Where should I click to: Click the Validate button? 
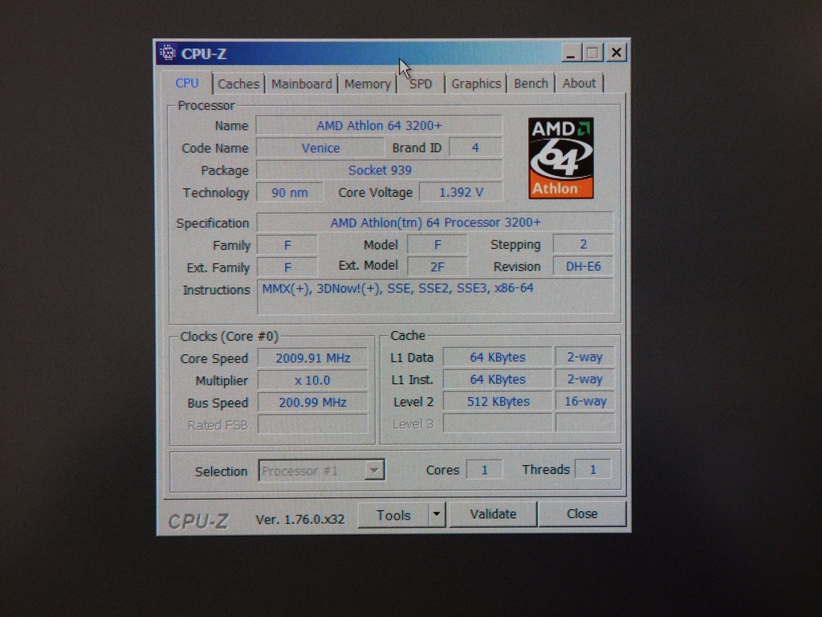tap(493, 514)
